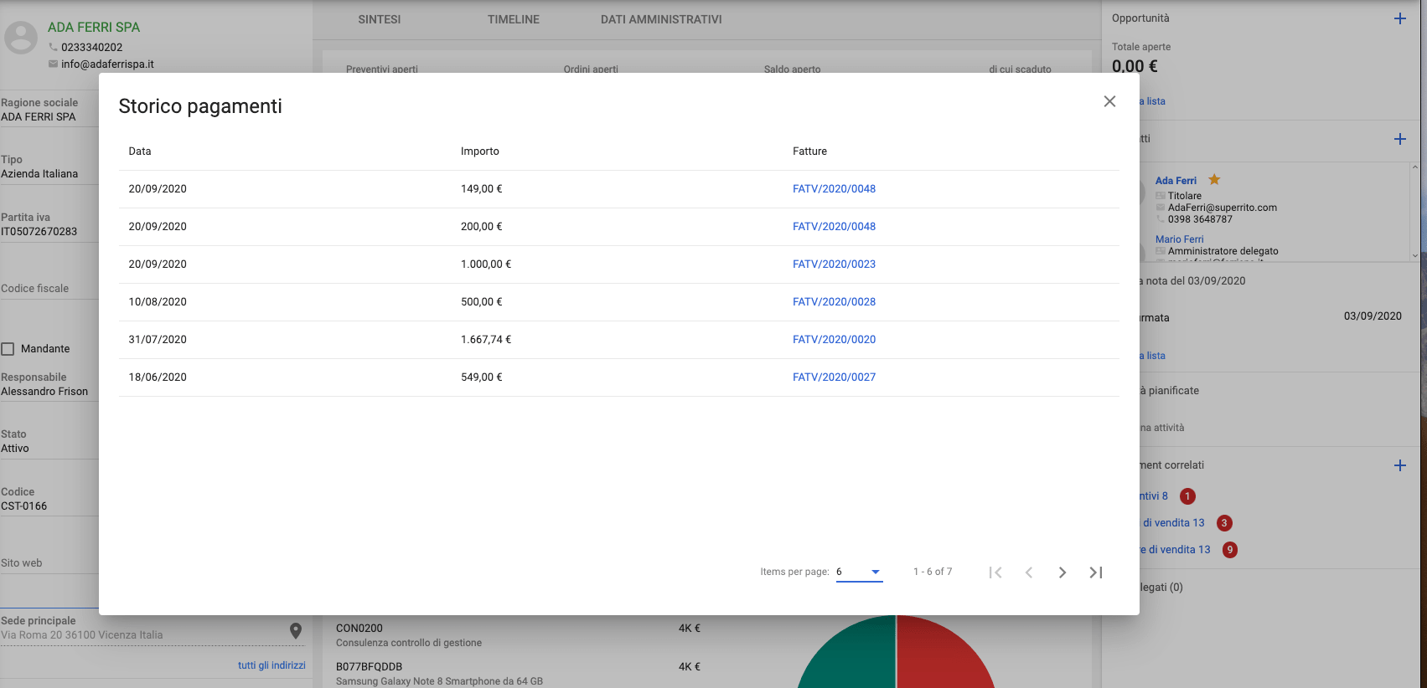Jump to last page of payments
Viewport: 1427px width, 688px height.
pos(1096,572)
